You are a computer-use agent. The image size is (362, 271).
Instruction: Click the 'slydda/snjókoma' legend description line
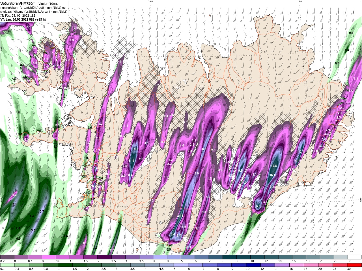tap(33, 12)
